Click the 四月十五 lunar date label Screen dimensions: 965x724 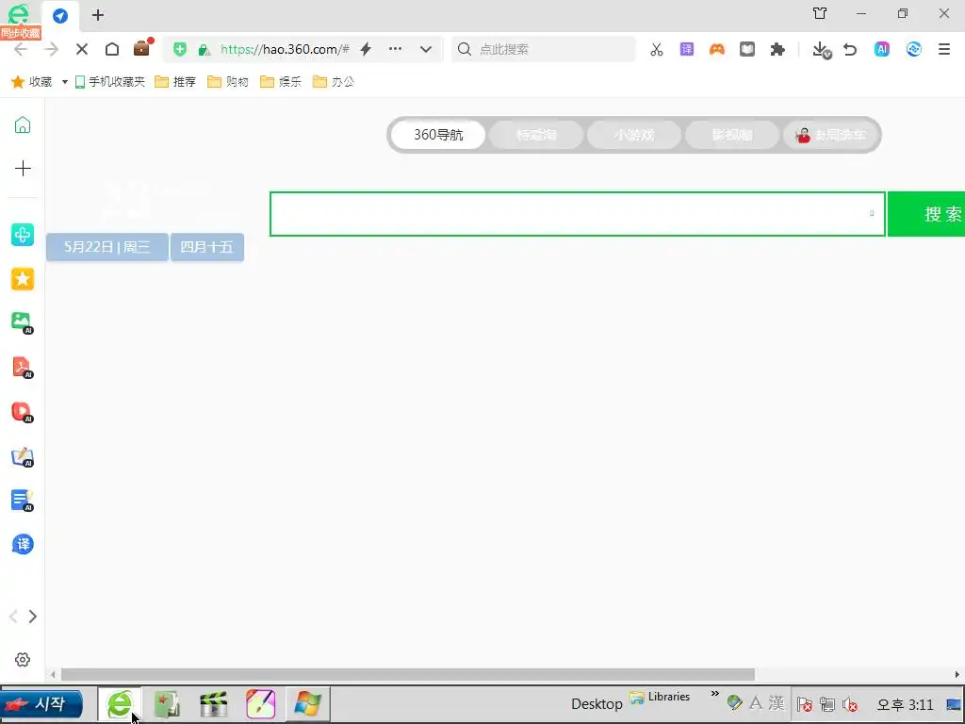tap(206, 247)
